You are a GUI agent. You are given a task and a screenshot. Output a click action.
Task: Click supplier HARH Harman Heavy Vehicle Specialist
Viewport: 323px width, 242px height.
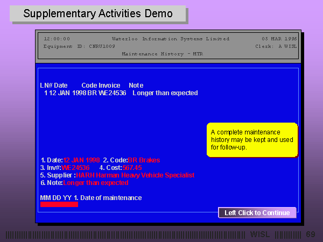[135, 175]
